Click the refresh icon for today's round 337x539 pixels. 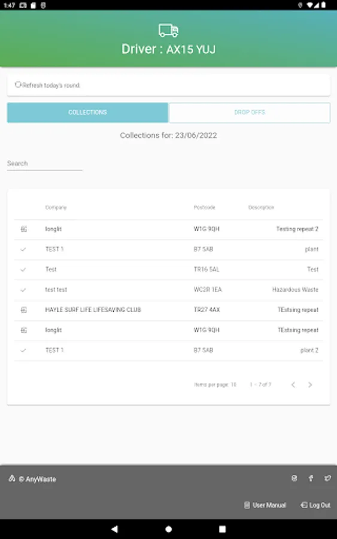(18, 84)
